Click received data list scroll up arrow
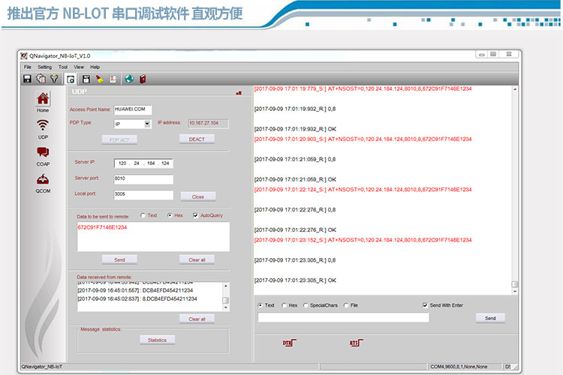The width and height of the screenshot is (563, 375). point(226,286)
